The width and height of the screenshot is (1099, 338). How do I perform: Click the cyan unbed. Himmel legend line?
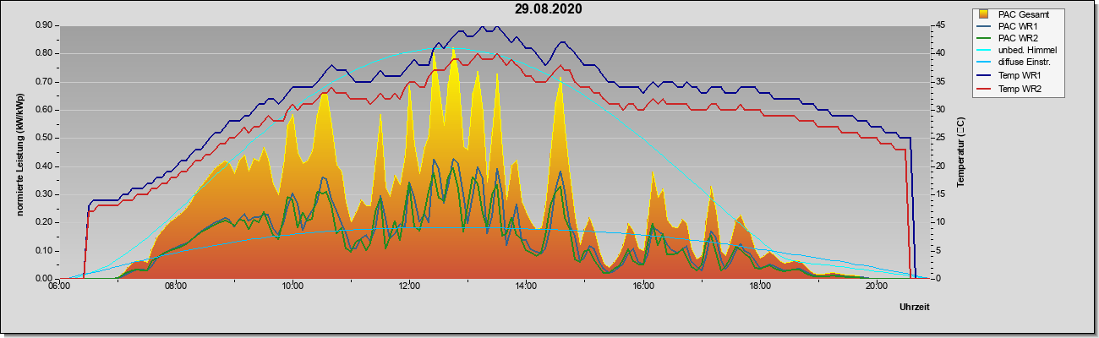pos(983,50)
